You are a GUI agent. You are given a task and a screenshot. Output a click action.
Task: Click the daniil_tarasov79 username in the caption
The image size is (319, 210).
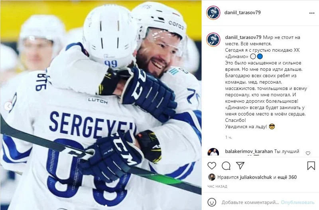(x=243, y=37)
